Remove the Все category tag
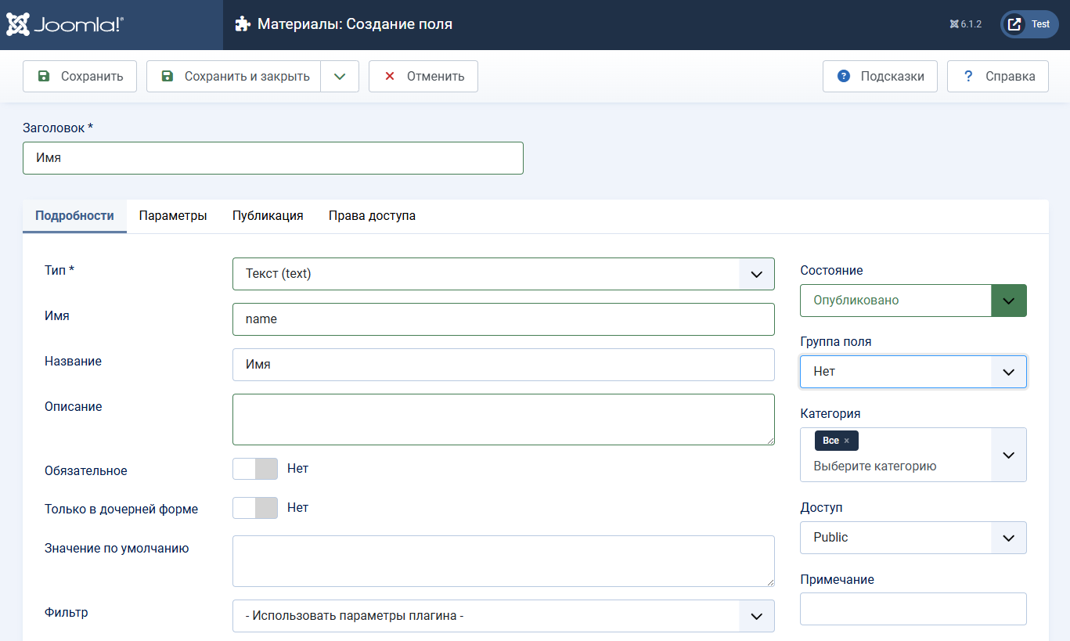 coord(847,441)
